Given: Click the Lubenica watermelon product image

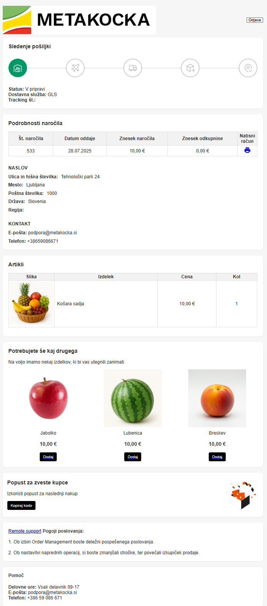Looking at the screenshot, I should click(x=133, y=398).
